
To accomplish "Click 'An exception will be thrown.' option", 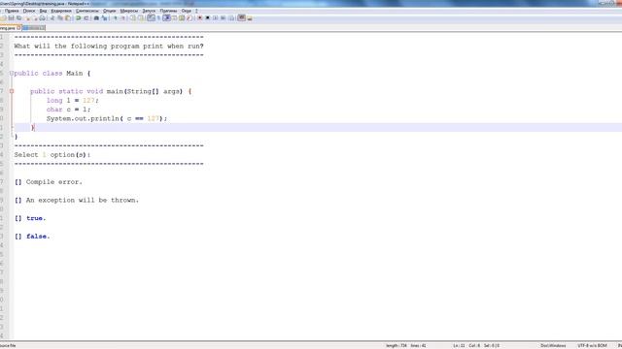I will point(77,201).
